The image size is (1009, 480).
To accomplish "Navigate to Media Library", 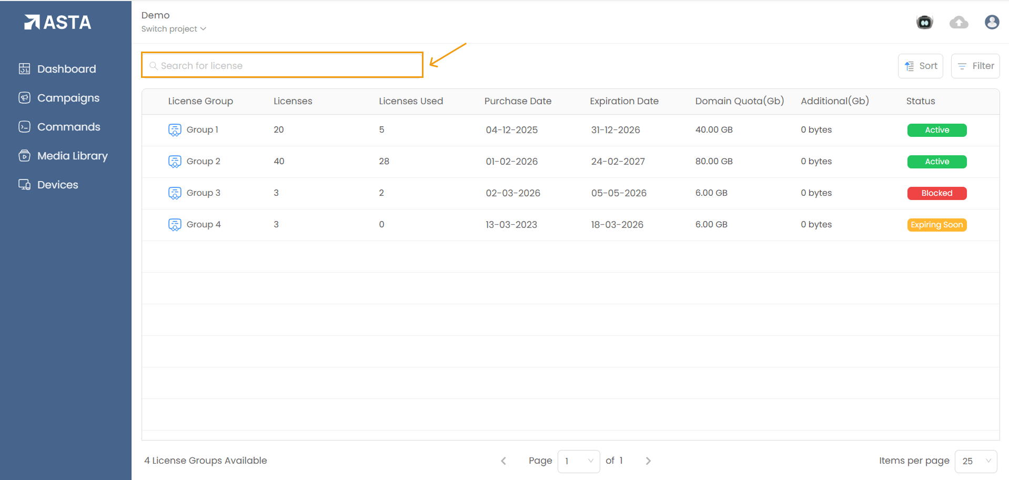I will coord(72,156).
